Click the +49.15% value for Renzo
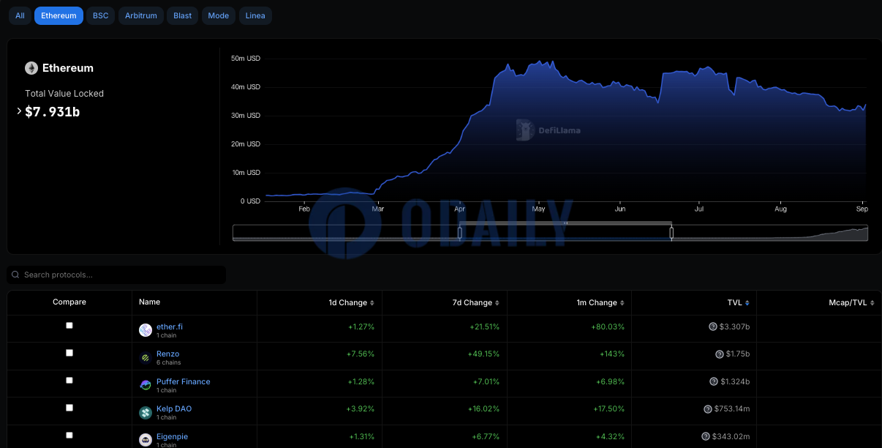This screenshot has width=882, height=448. click(x=484, y=354)
